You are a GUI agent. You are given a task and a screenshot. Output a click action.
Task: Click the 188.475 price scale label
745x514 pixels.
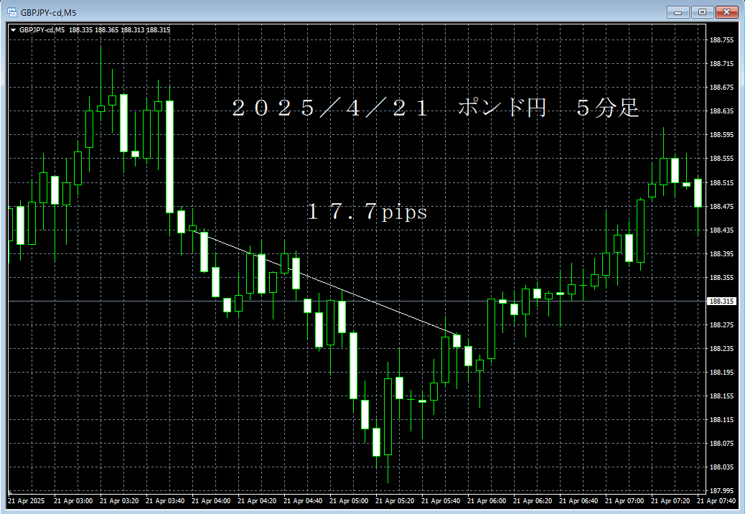point(721,206)
